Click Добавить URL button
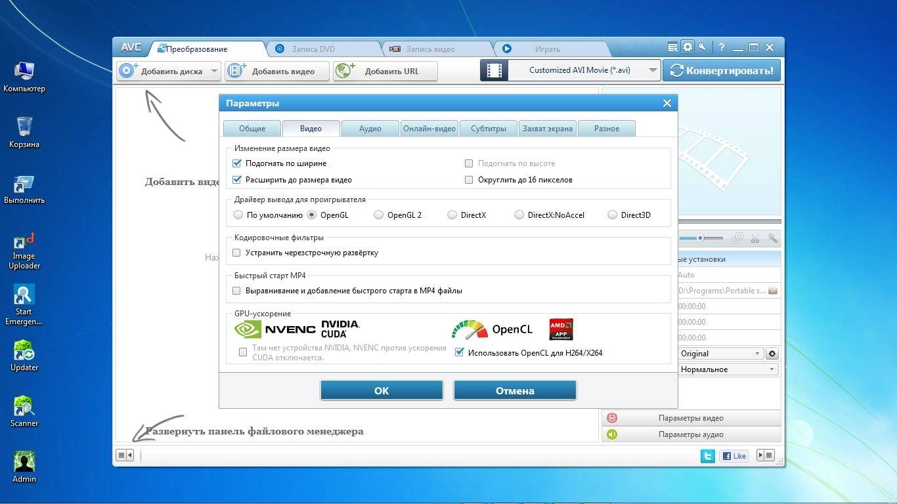The image size is (897, 504). pyautogui.click(x=385, y=71)
